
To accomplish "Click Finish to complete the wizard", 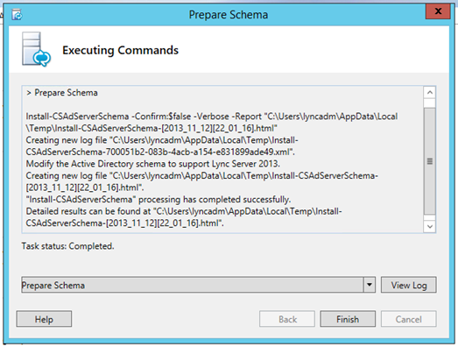I will coord(348,319).
